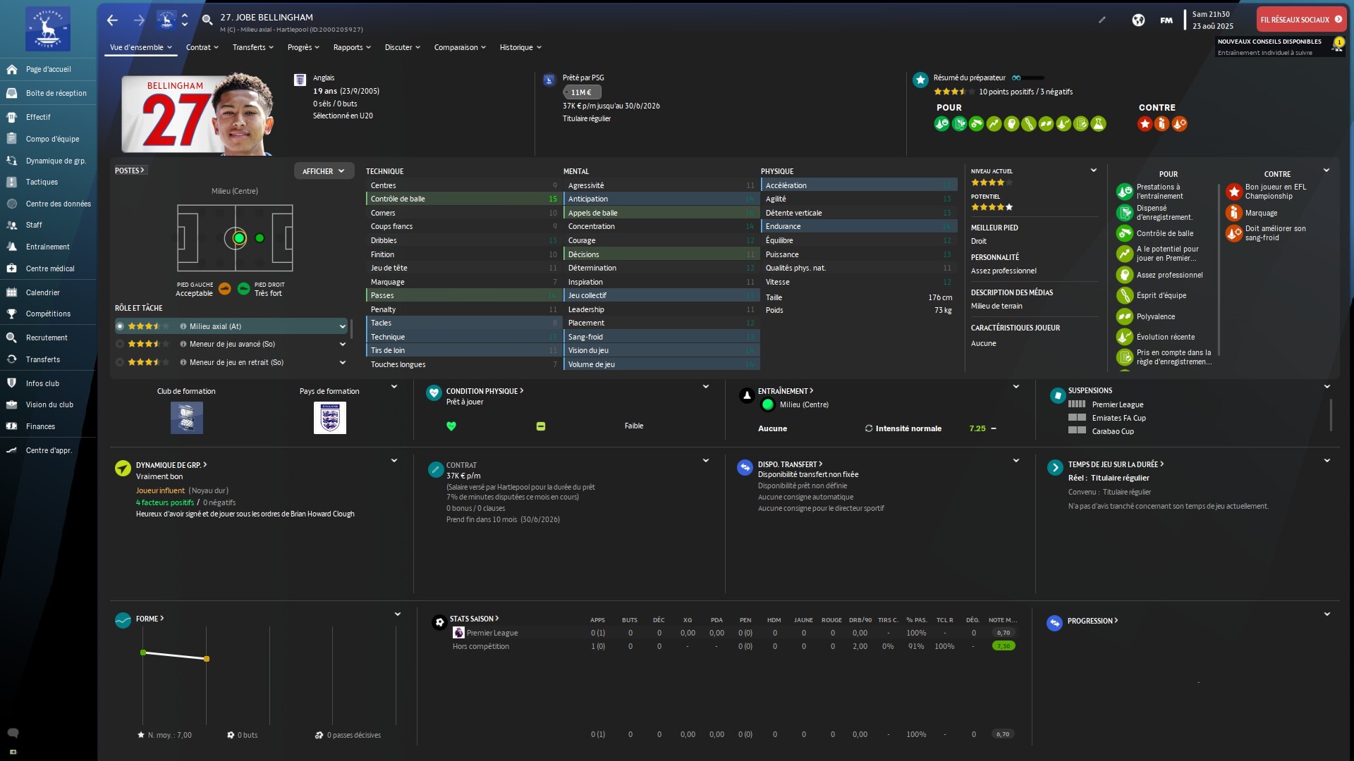Click the pencil edit icon

point(1102,20)
